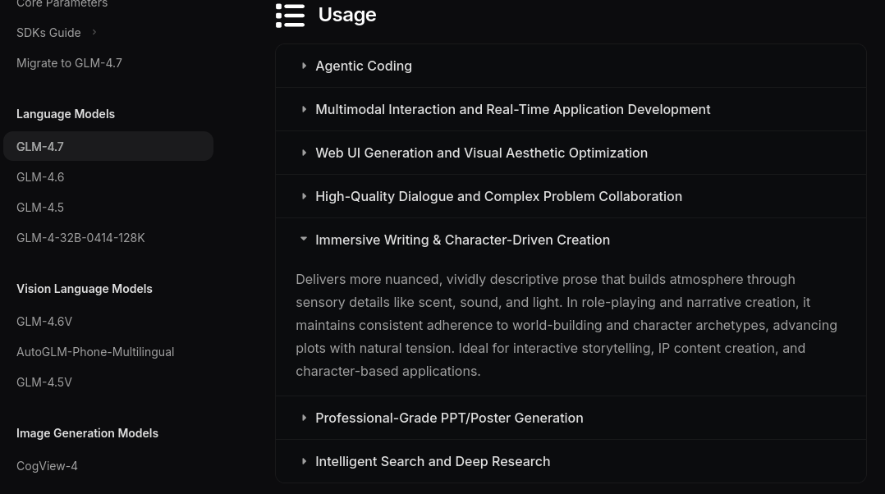Expand High-Quality Dialogue and Complex Problem Collaboration
The height and width of the screenshot is (494, 885).
498,196
